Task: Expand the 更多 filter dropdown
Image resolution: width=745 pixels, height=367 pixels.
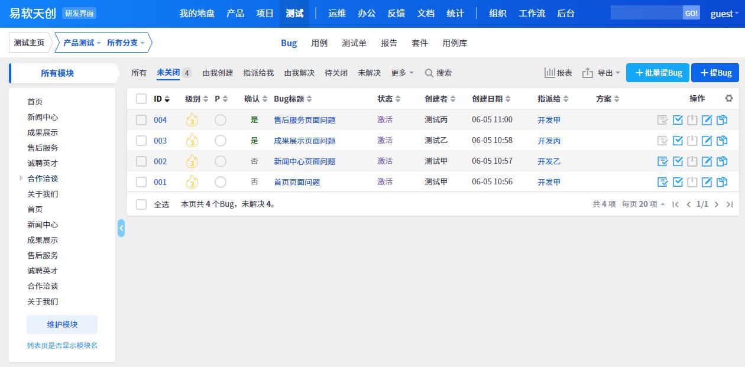Action: pyautogui.click(x=402, y=73)
